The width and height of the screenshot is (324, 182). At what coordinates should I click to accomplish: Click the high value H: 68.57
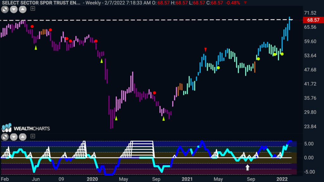click(179, 3)
